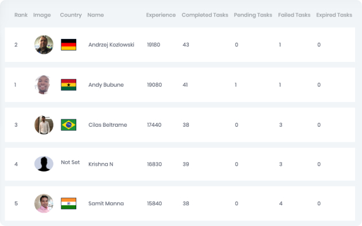Sort by Completed Tasks column header

(x=205, y=15)
